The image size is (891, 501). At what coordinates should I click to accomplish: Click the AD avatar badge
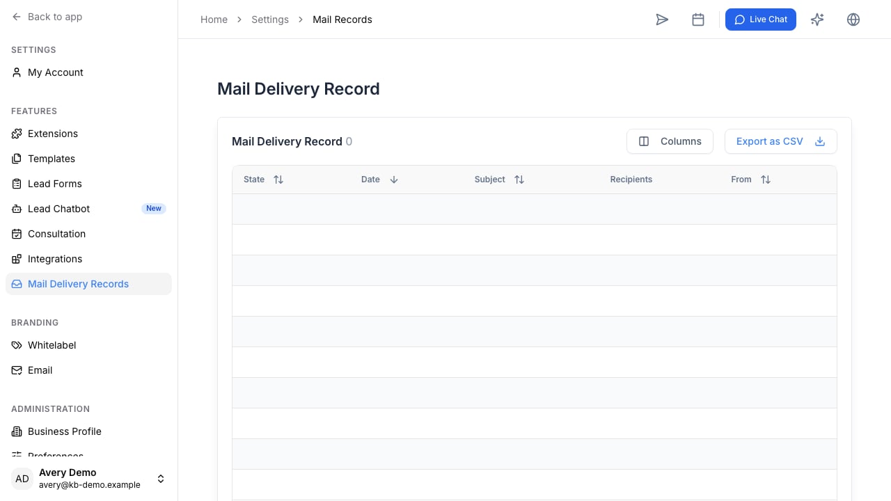pos(22,479)
